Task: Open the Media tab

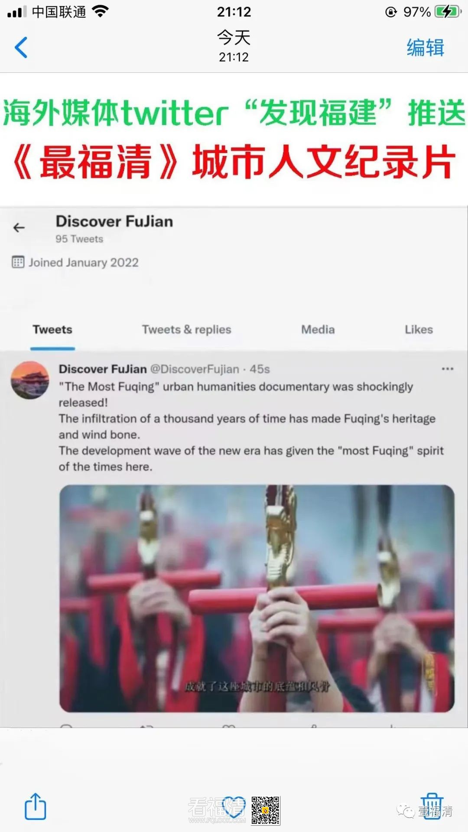Action: tap(318, 330)
